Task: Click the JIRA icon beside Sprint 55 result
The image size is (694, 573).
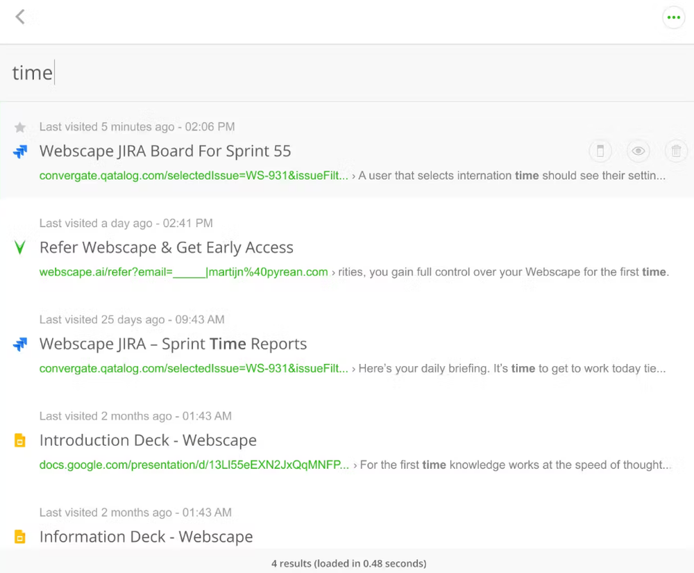Action: 20,152
